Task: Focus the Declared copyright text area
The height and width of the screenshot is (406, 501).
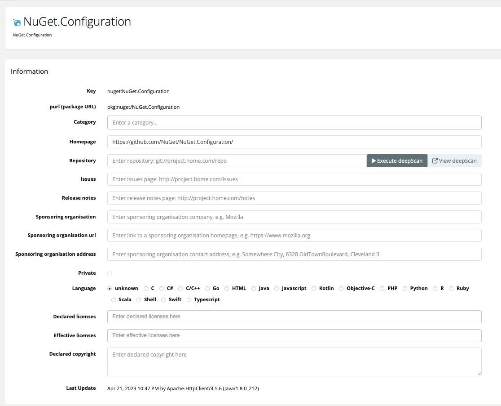Action: click(x=294, y=362)
